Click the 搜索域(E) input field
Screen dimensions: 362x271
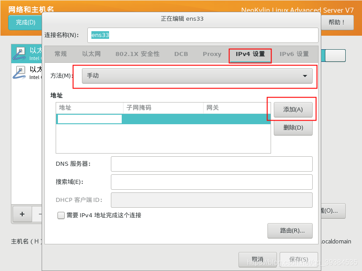point(211,182)
